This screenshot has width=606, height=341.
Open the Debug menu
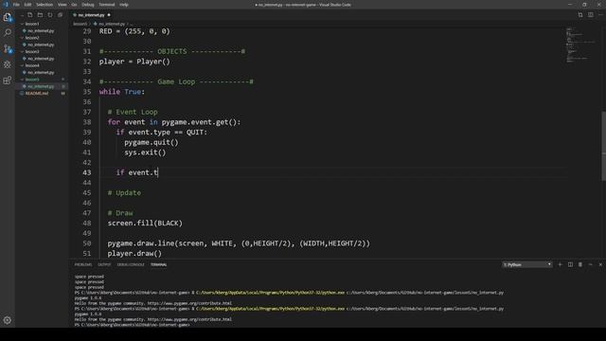88,5
